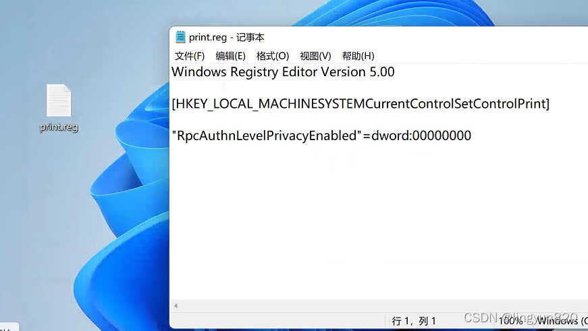Open the 编辑(E) menu
588x331 pixels.
coord(231,56)
